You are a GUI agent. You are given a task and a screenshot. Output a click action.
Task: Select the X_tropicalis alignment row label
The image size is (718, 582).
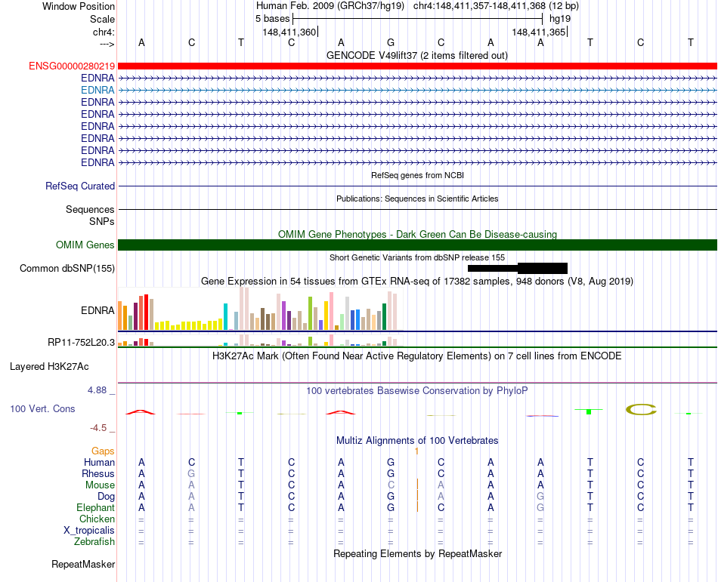pyautogui.click(x=89, y=531)
